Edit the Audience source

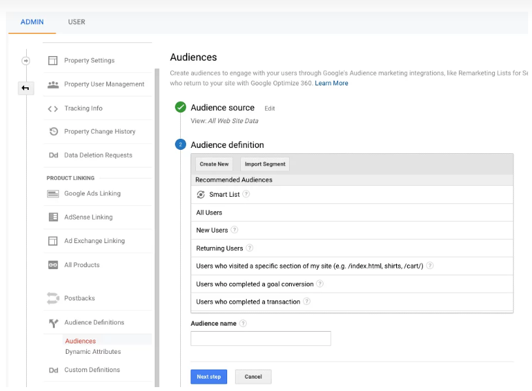(x=270, y=108)
